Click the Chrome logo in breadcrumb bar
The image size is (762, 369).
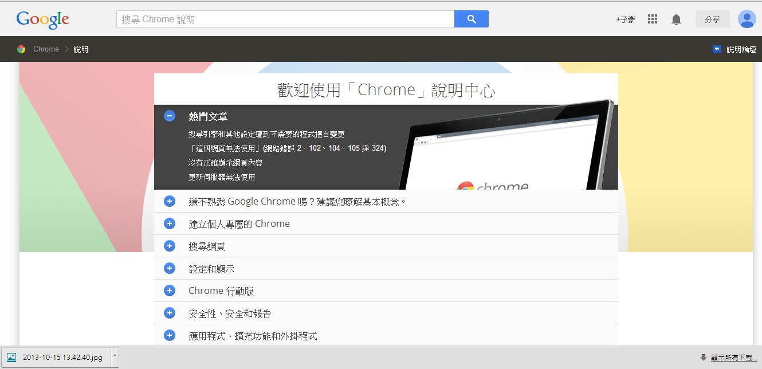click(x=21, y=49)
